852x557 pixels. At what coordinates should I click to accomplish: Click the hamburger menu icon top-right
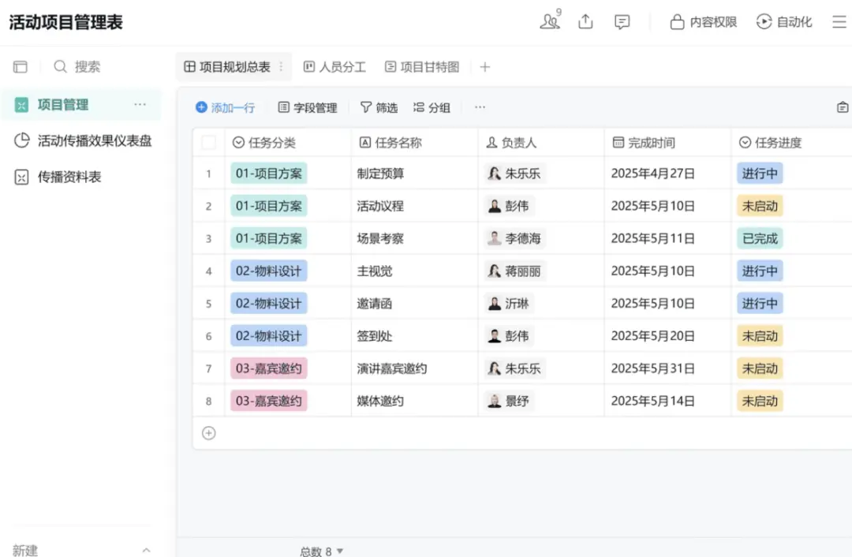(838, 21)
